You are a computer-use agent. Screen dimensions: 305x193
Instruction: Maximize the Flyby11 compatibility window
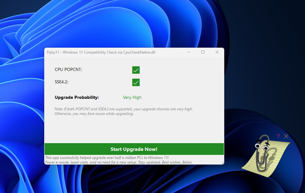click(x=203, y=52)
